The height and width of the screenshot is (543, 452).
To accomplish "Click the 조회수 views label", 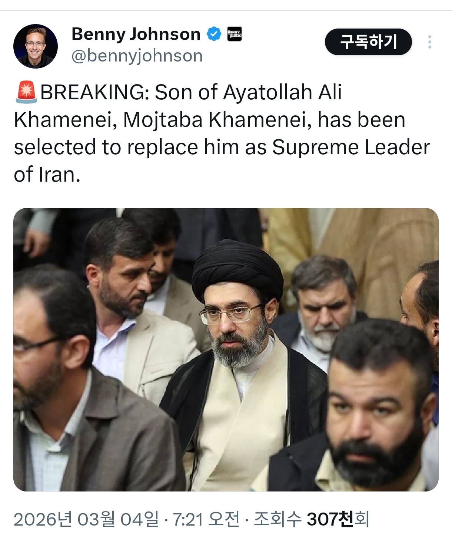I will pos(277,519).
